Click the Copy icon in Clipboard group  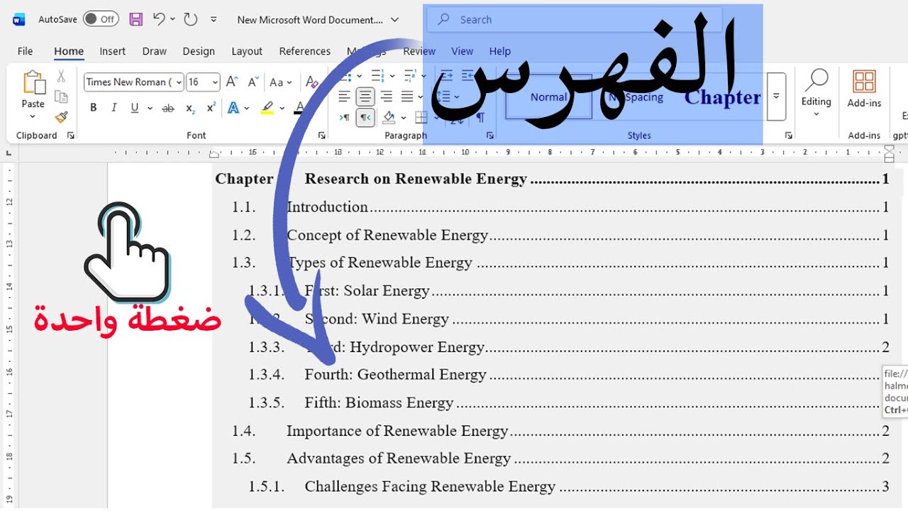61,97
